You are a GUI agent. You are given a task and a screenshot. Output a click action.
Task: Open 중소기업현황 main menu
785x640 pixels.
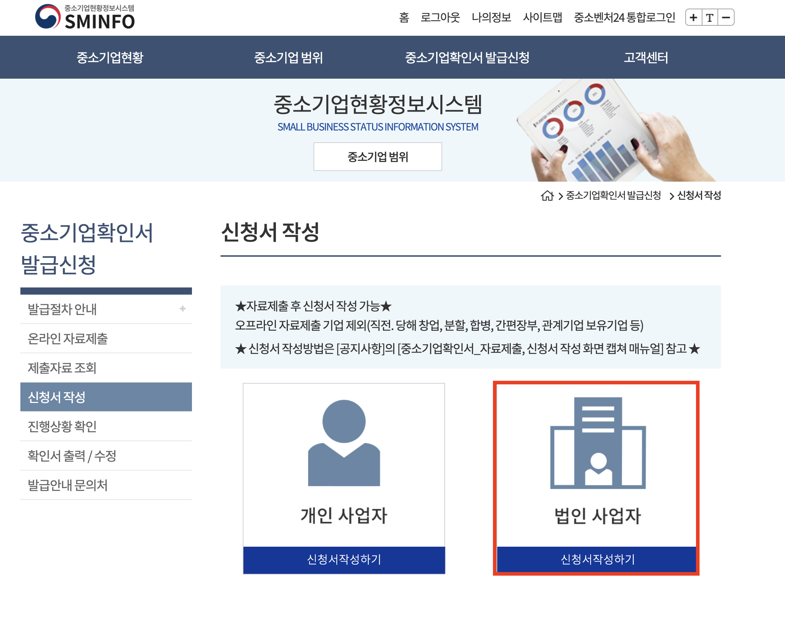[110, 57]
